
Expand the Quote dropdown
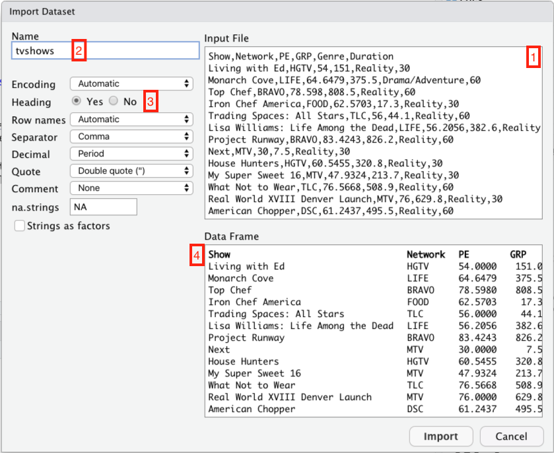click(x=131, y=171)
